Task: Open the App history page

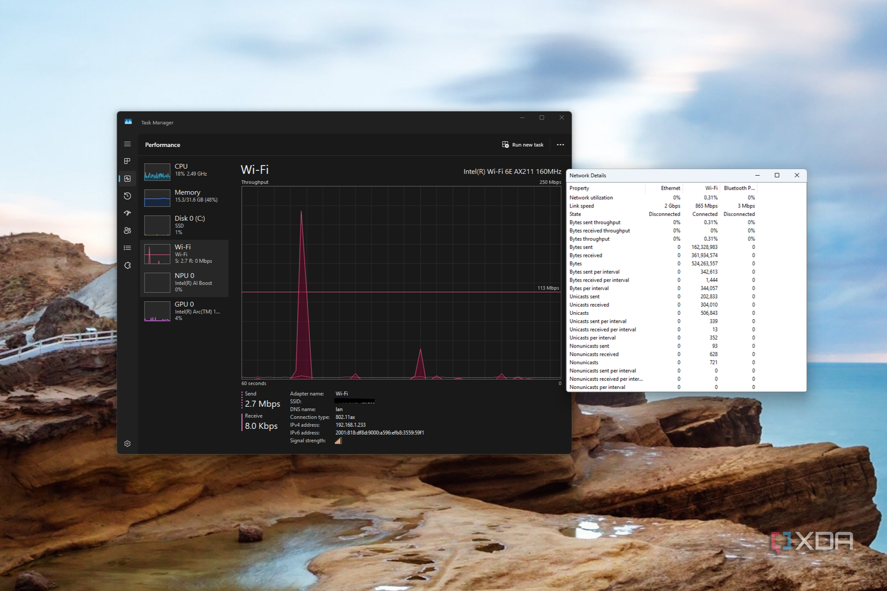Action: 127,196
